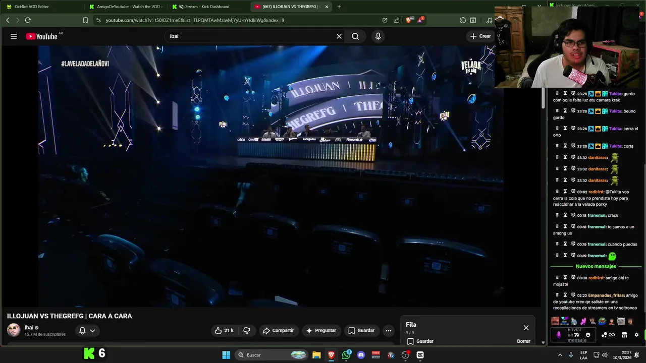646x363 pixels.
Task: Click the Preguntar button
Action: [320, 331]
